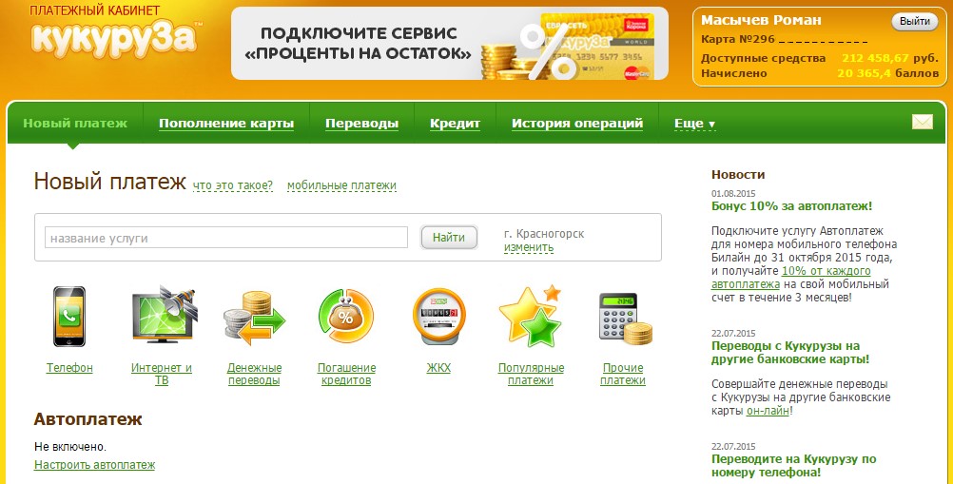
Task: Click the изменить city link
Action: [x=529, y=247]
